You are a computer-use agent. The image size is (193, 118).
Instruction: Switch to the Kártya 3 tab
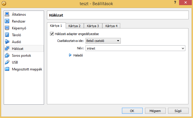(x=93, y=26)
